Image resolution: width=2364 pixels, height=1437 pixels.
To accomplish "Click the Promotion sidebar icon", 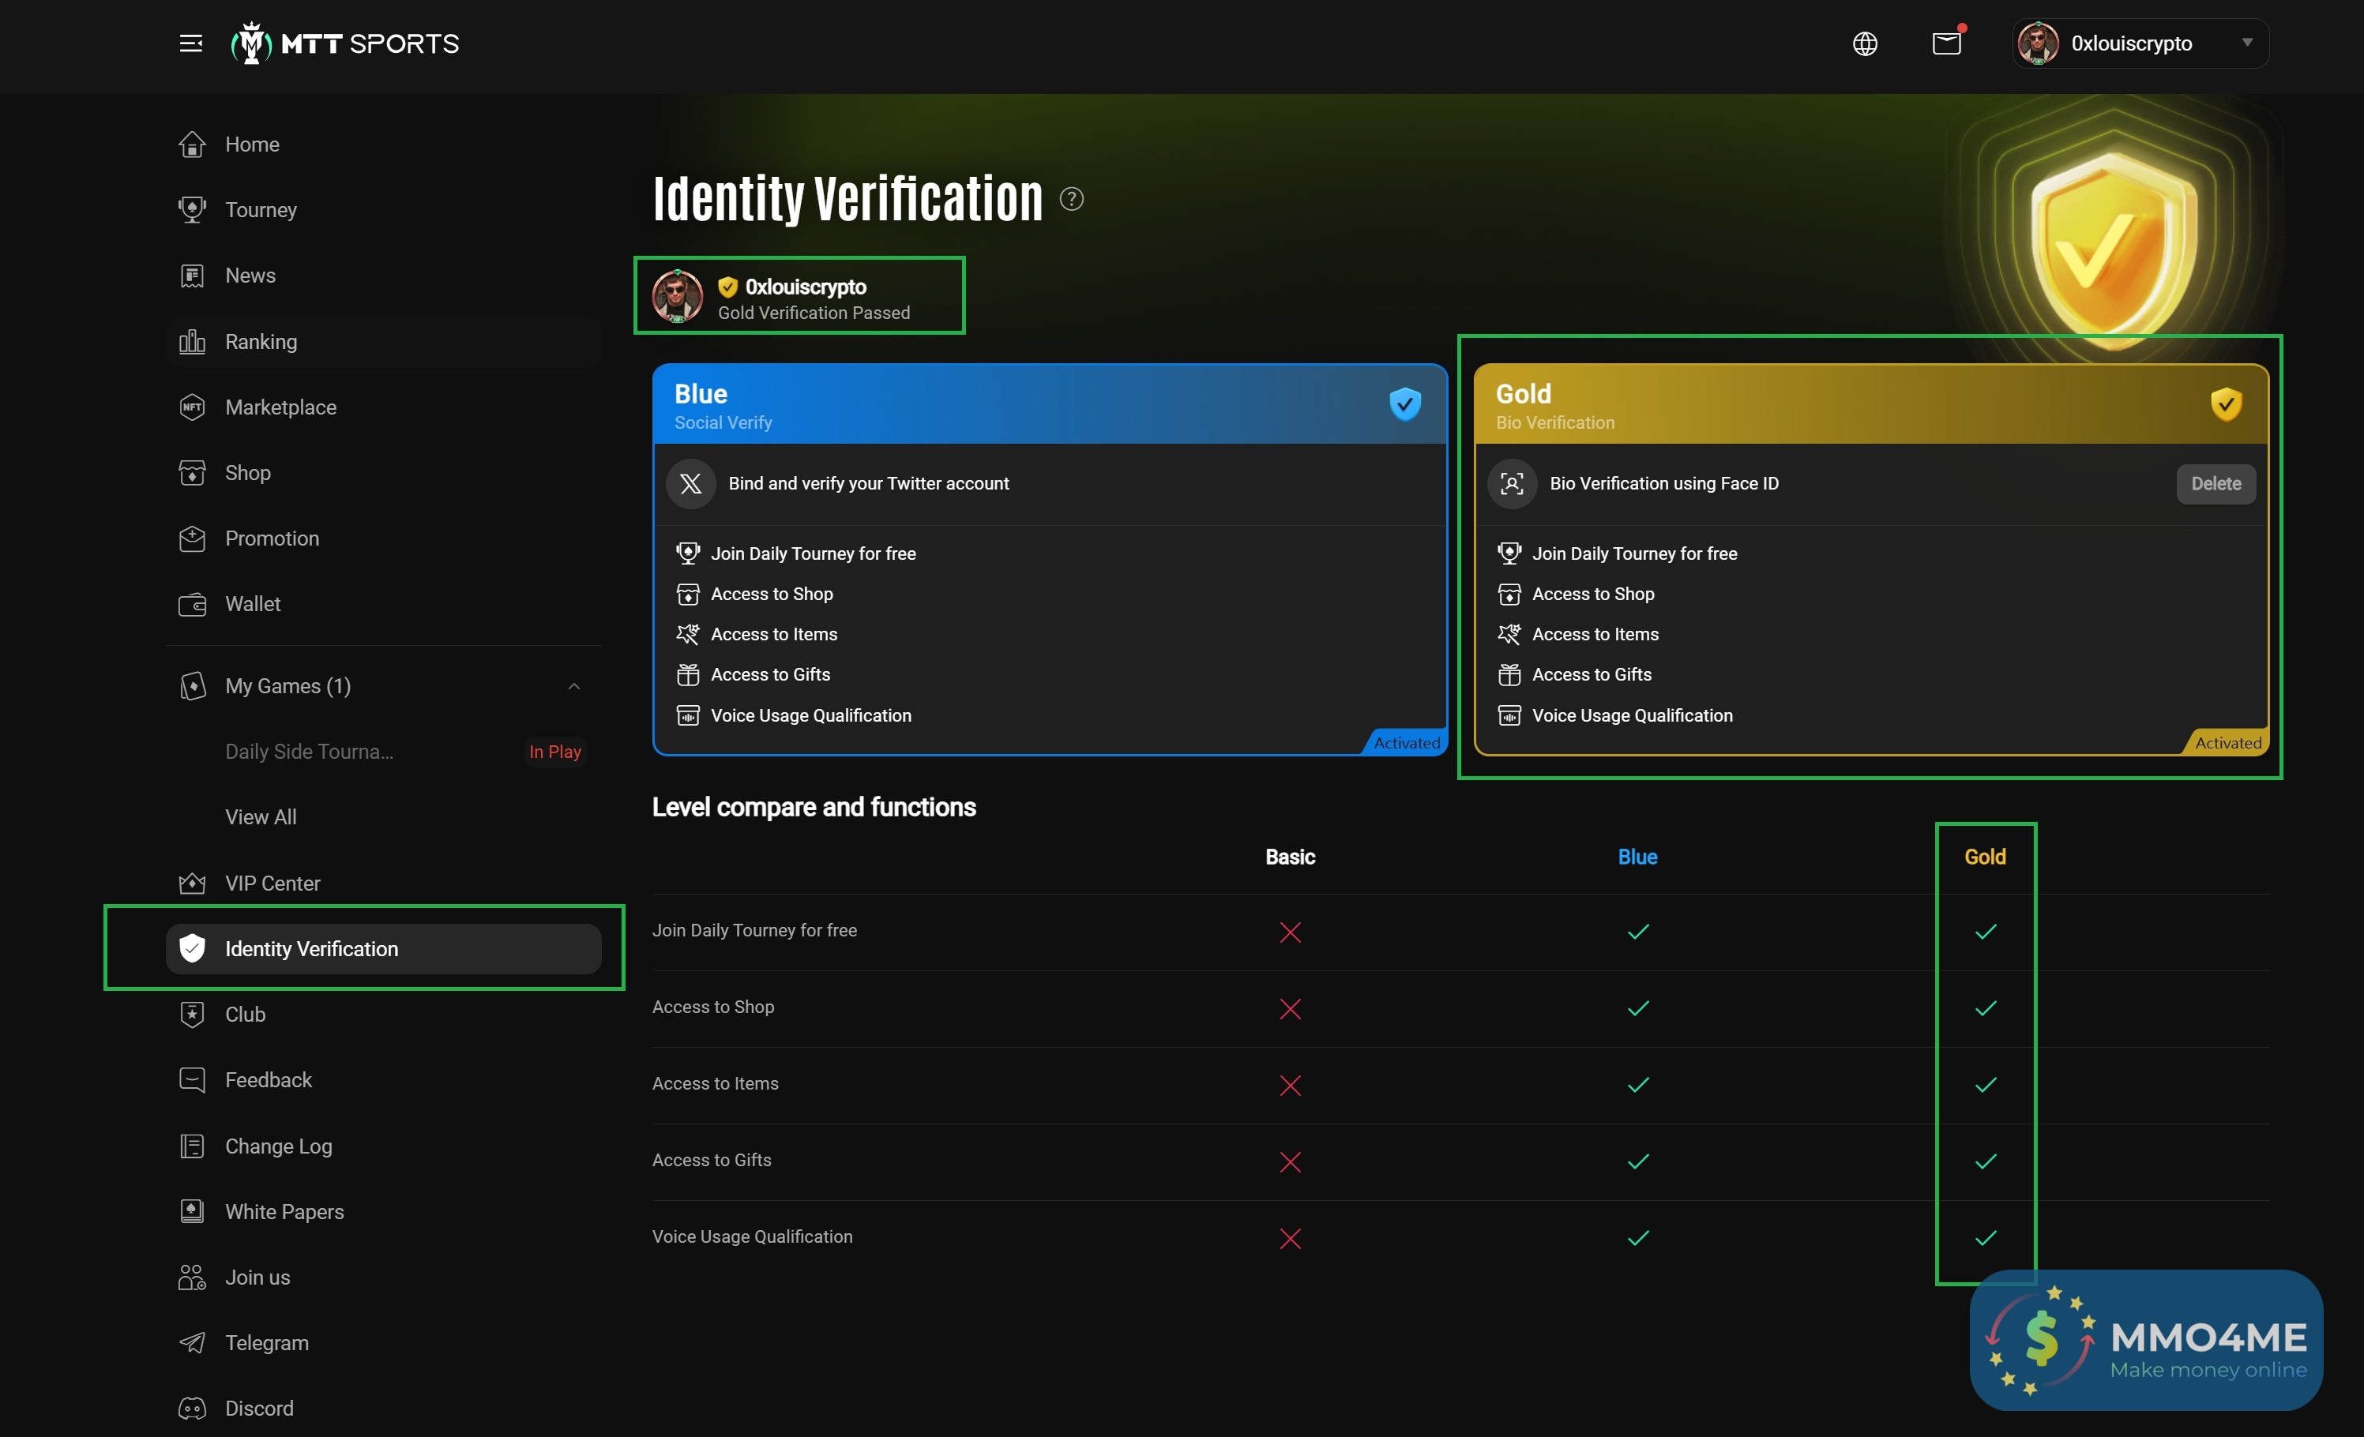I will 192,538.
